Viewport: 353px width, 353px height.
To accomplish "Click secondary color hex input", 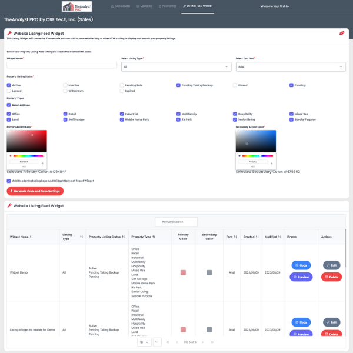I will 253,162.
